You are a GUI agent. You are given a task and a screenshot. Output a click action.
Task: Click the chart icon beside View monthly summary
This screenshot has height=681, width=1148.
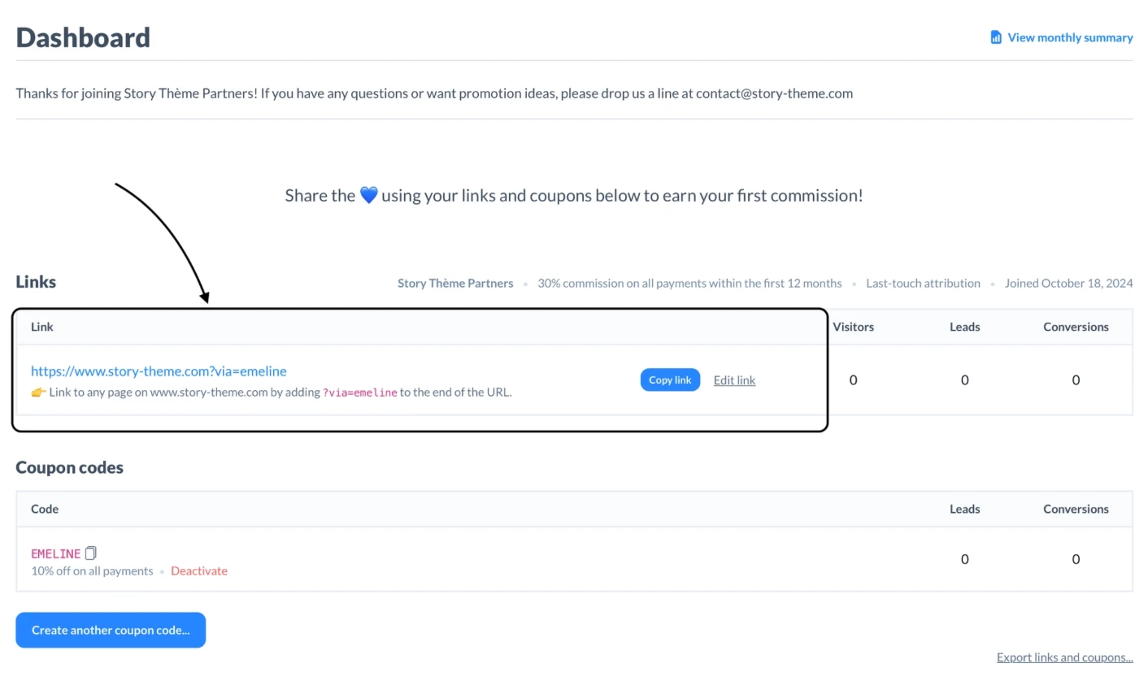(x=996, y=37)
